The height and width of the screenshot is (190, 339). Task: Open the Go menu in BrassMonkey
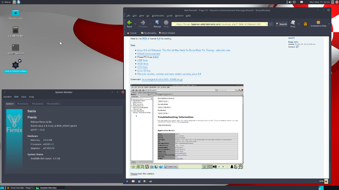[x=148, y=16]
